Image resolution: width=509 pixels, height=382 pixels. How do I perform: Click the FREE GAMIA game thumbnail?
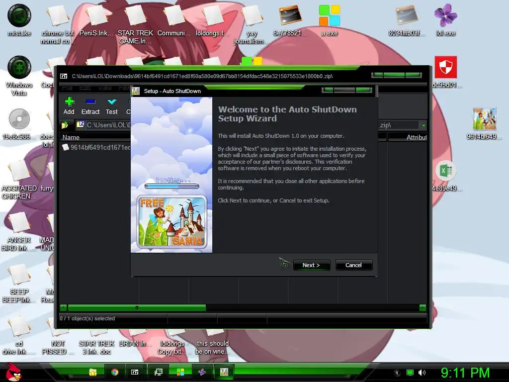(x=171, y=222)
